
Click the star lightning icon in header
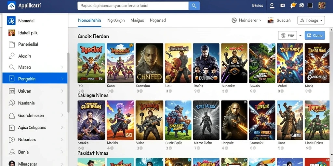(293, 6)
